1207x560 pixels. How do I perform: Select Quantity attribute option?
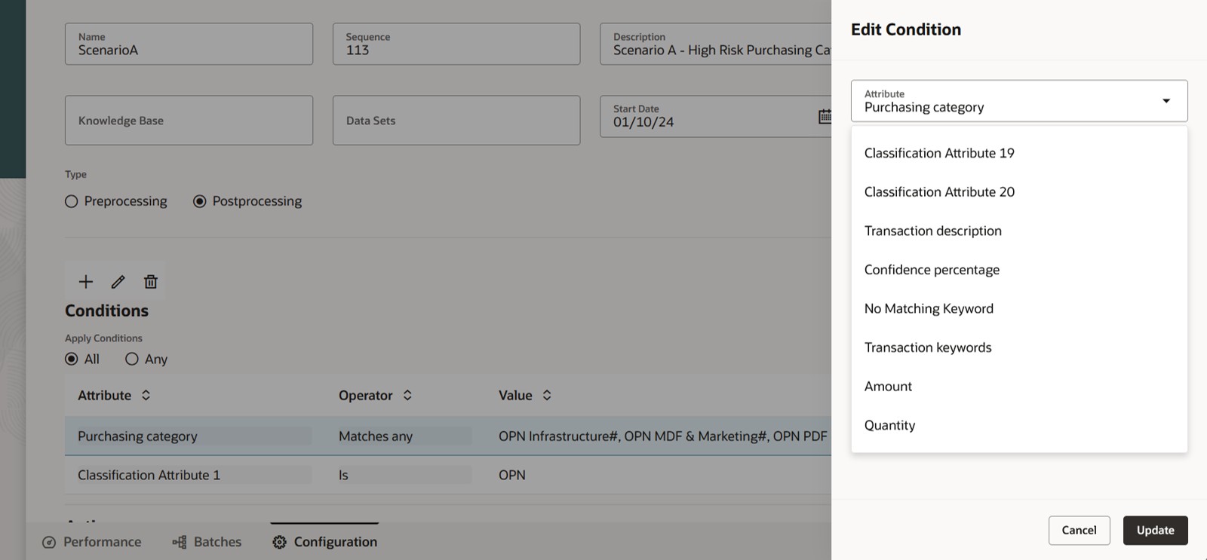(x=1019, y=425)
